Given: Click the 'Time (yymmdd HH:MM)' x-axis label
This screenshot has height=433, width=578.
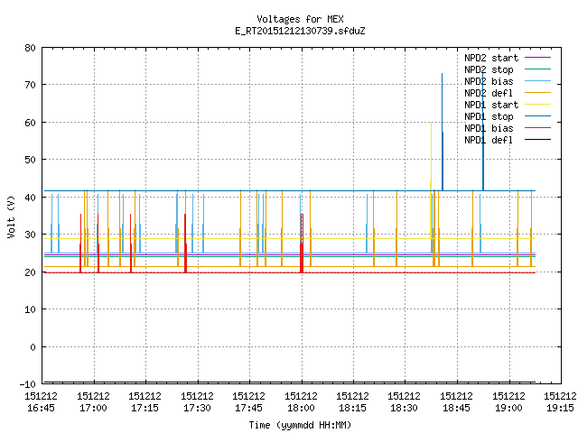Looking at the screenshot, I should point(300,425).
